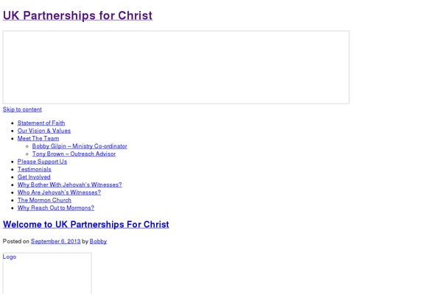Open Why Bother With Jehovah's Witnesses?
The height and width of the screenshot is (294, 442).
point(70,184)
